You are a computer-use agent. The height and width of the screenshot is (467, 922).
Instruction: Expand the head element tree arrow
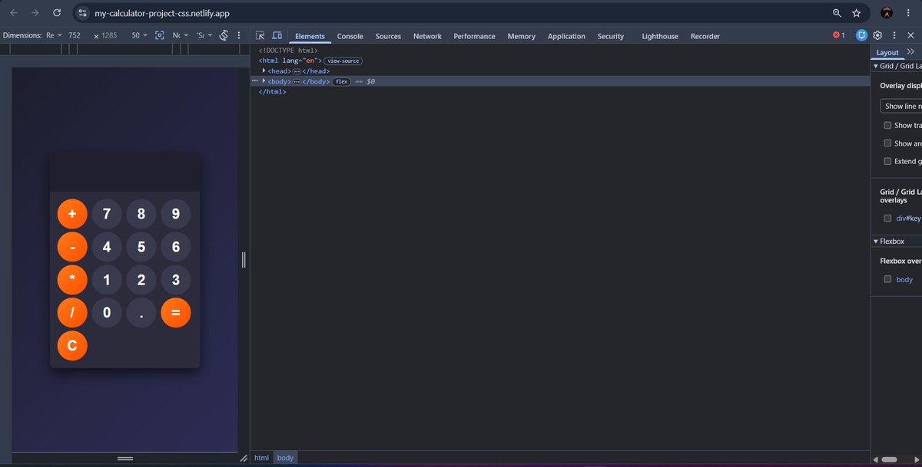(264, 71)
